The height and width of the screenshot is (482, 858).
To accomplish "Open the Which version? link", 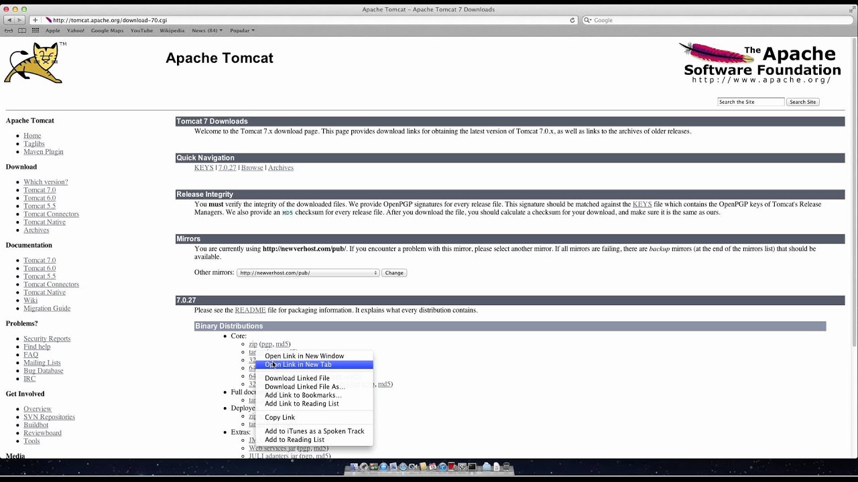I will click(x=46, y=182).
